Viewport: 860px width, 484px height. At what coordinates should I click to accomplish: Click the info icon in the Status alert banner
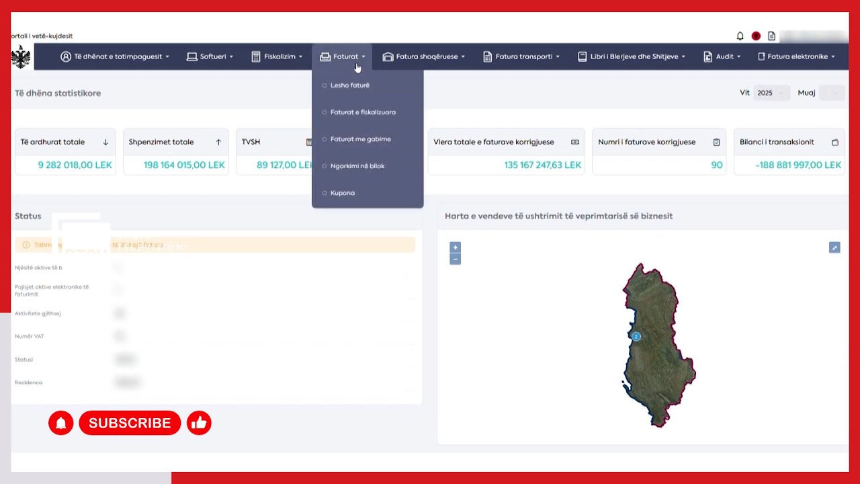tap(26, 245)
